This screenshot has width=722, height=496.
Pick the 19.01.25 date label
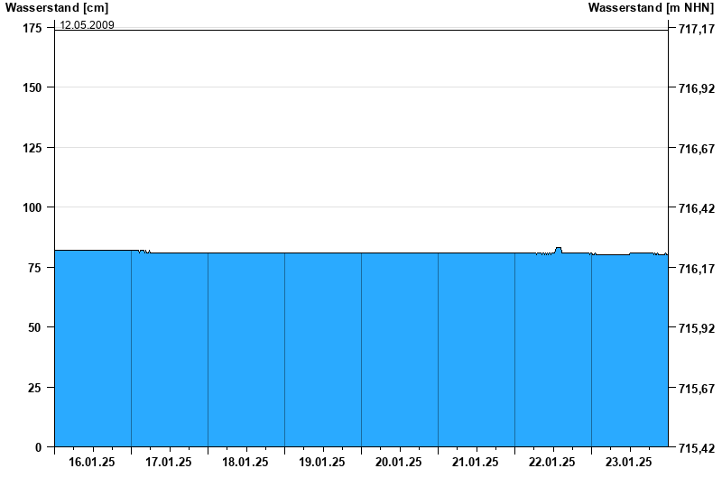pos(322,462)
